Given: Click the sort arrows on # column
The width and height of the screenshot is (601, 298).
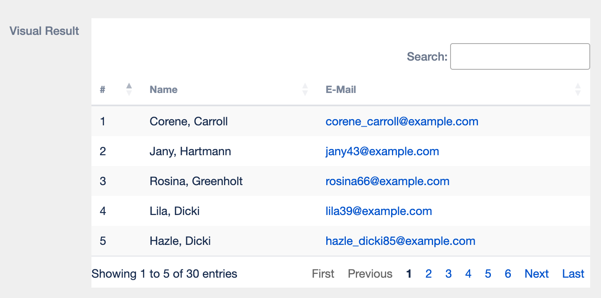Looking at the screenshot, I should (129, 89).
